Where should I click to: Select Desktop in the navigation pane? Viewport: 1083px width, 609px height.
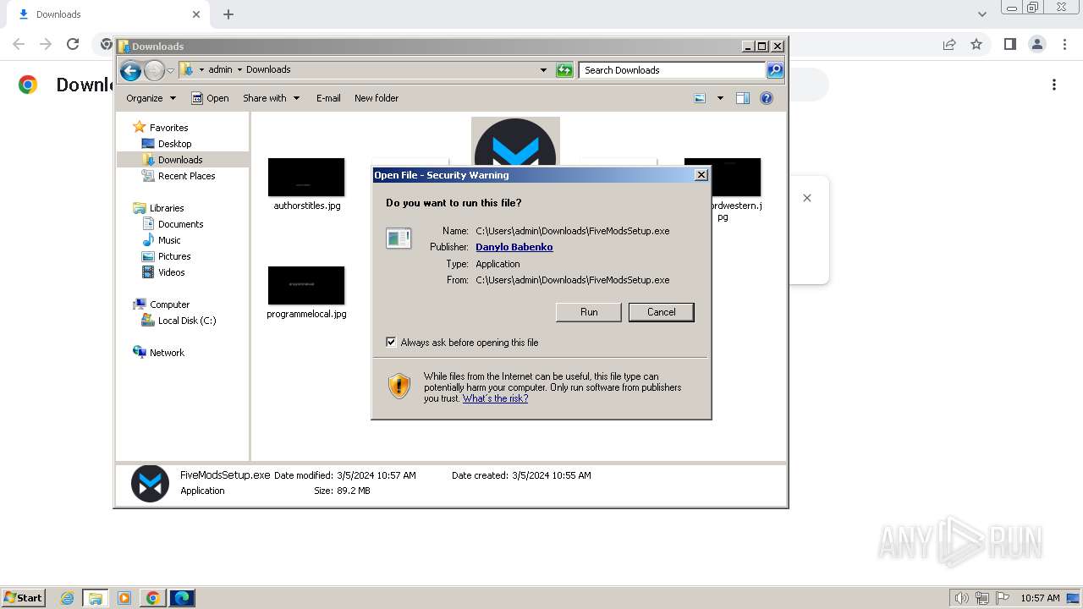(x=174, y=144)
